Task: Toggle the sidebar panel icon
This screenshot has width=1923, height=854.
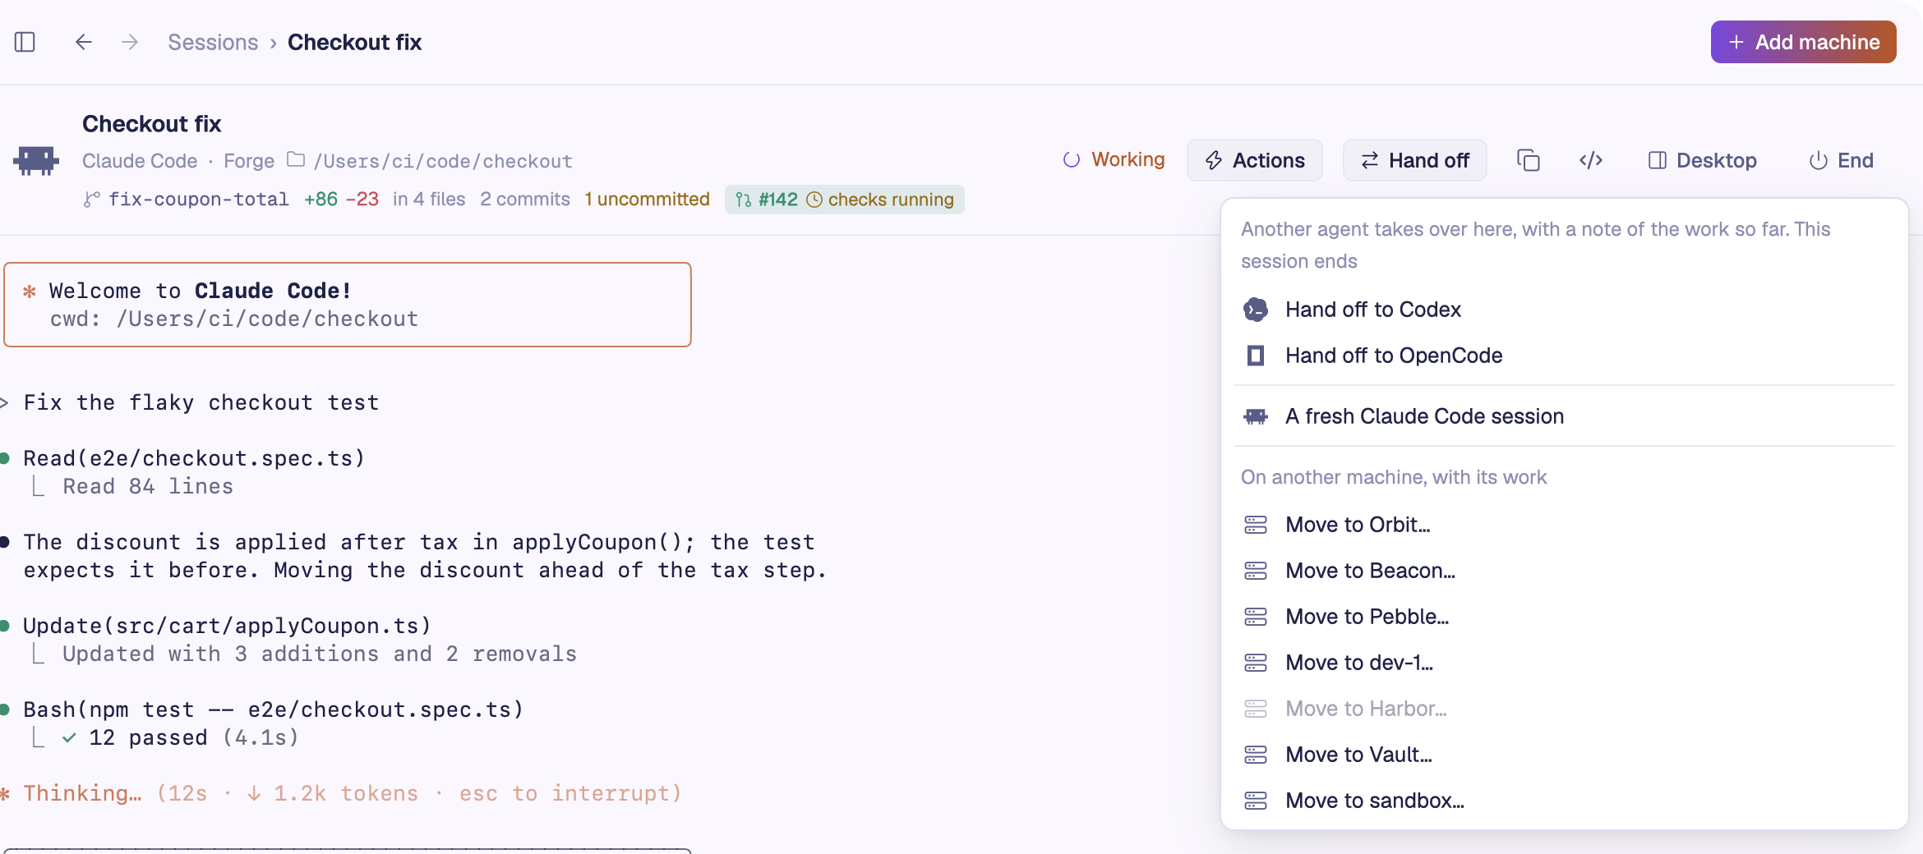Action: pyautogui.click(x=25, y=42)
